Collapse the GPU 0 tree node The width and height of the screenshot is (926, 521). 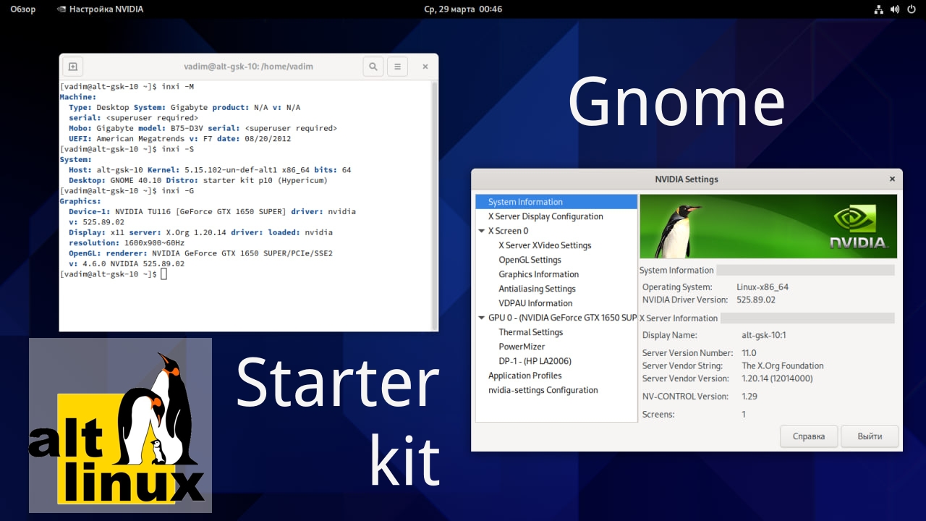click(x=481, y=318)
